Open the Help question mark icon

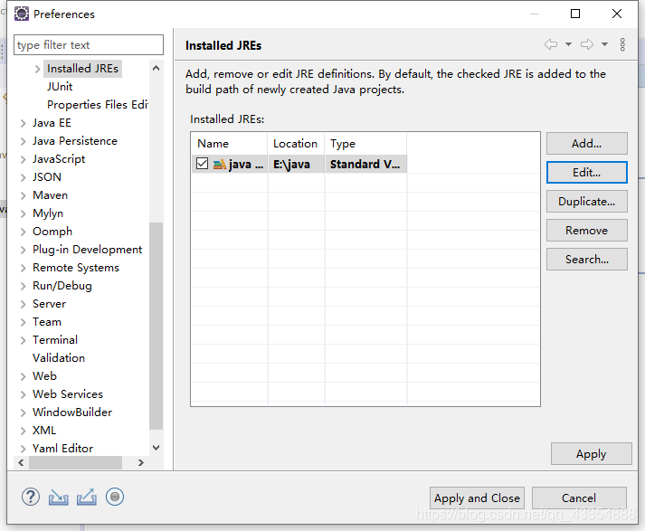coord(31,497)
